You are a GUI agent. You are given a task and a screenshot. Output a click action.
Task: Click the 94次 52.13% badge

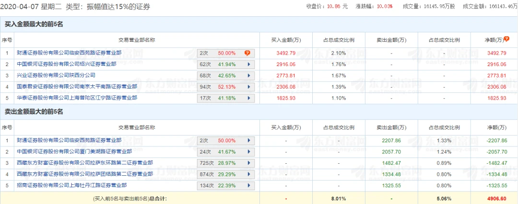pyautogui.click(x=226, y=87)
